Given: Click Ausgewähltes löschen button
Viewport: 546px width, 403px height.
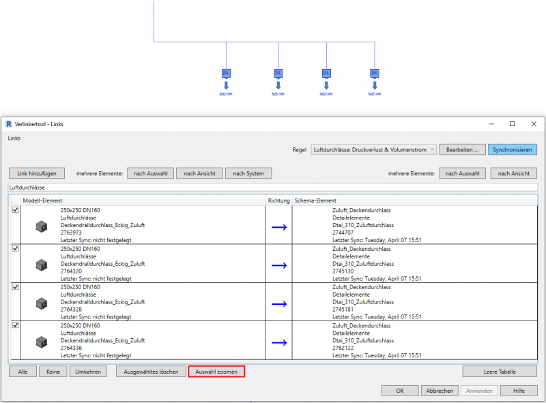Looking at the screenshot, I should click(150, 372).
